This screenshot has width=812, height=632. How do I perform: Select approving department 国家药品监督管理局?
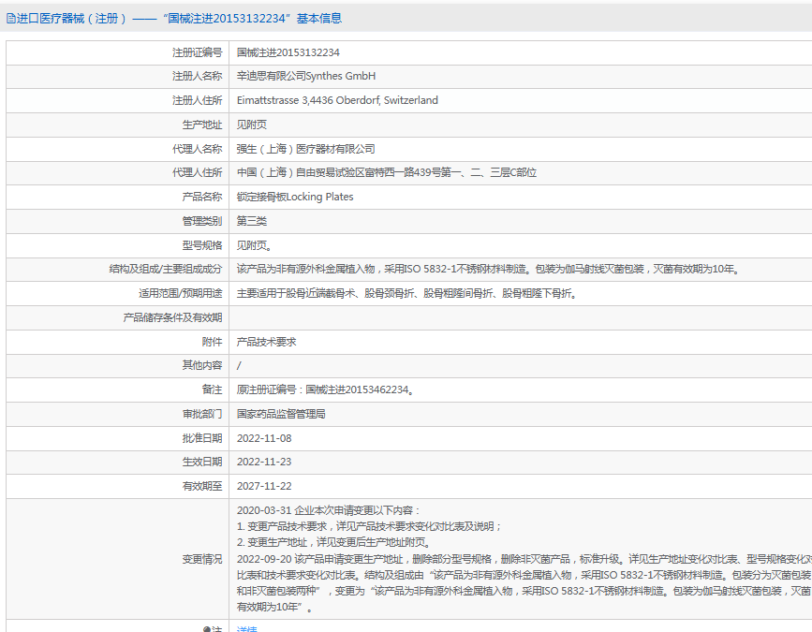(281, 414)
